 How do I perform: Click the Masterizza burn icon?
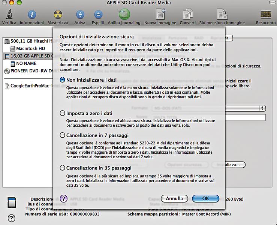(x=58, y=14)
